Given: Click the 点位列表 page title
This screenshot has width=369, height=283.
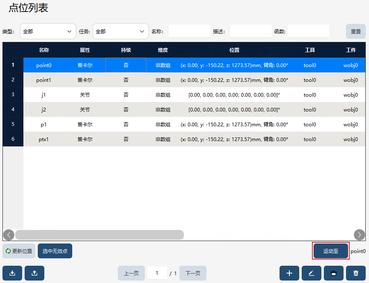Looking at the screenshot, I should tap(28, 8).
